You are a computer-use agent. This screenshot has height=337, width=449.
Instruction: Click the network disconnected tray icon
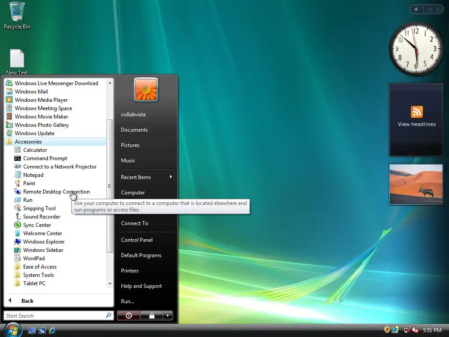407,330
